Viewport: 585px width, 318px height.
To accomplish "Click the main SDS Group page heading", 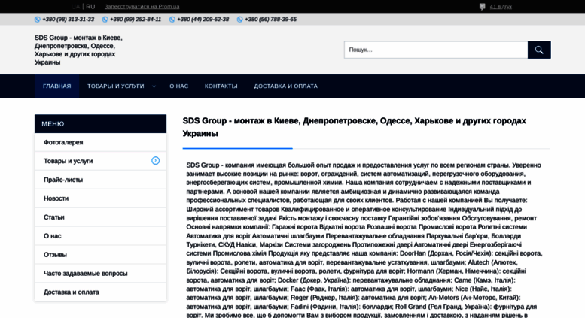I will (354, 127).
